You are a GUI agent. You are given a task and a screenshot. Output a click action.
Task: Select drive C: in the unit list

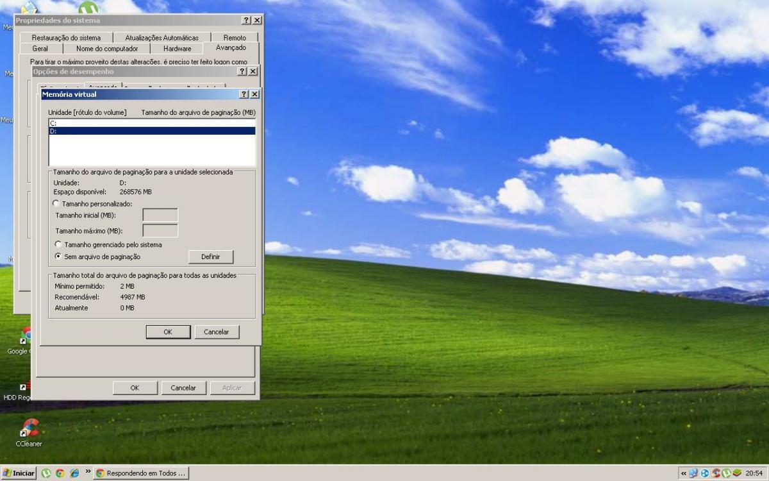coord(152,122)
